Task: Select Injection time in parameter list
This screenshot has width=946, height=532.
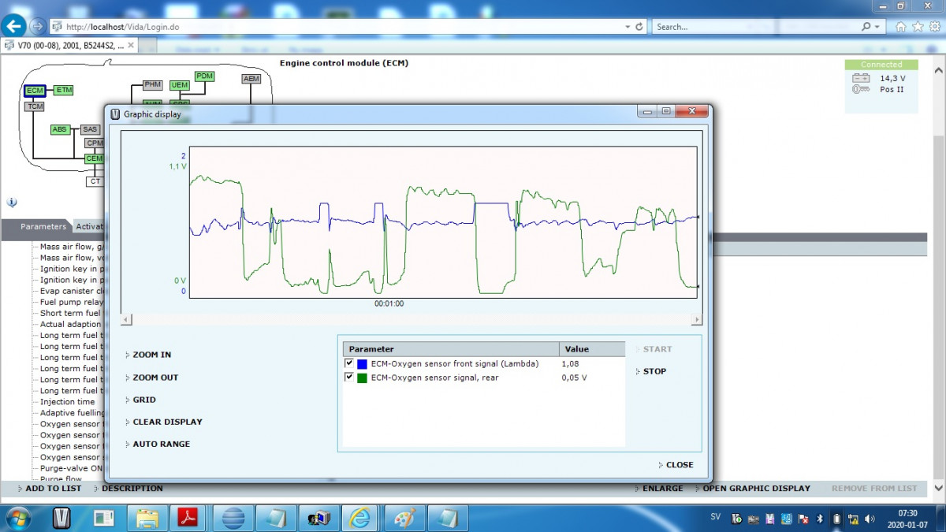Action: coord(67,402)
